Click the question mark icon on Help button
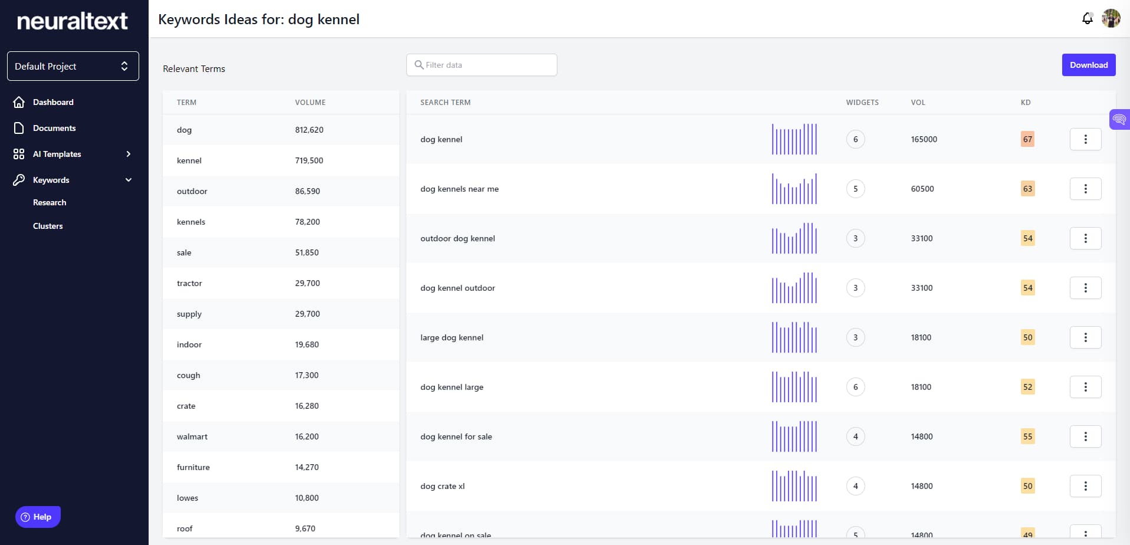This screenshot has width=1130, height=545. click(x=25, y=517)
